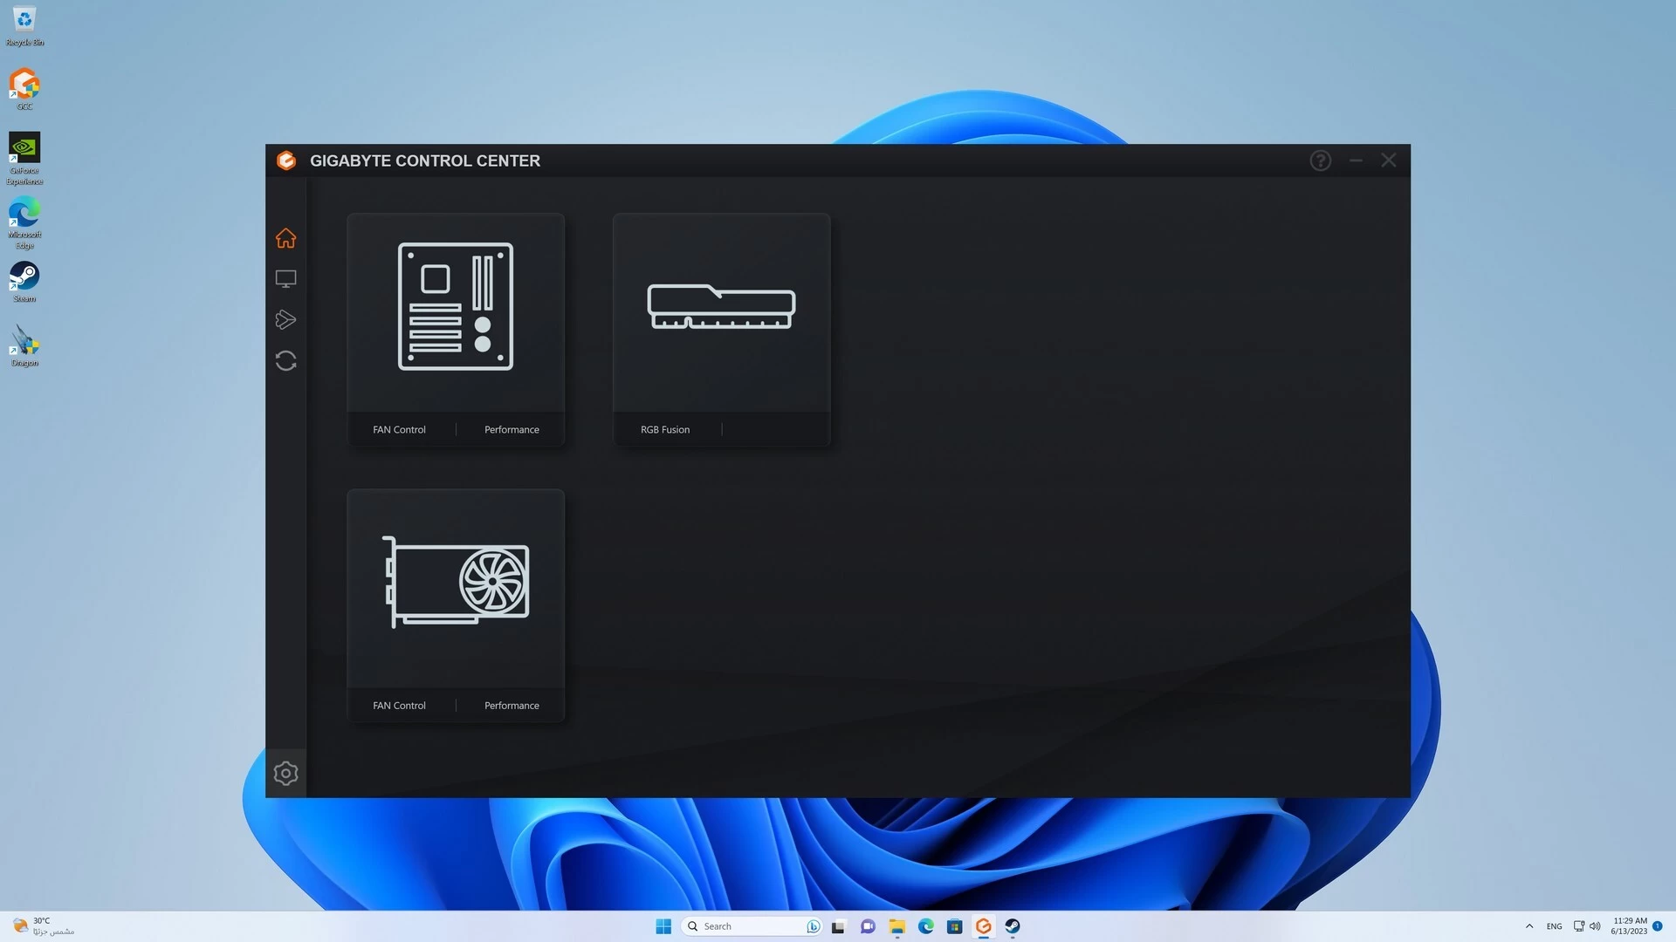Open motherboard Performance option
This screenshot has width=1676, height=942.
[512, 430]
